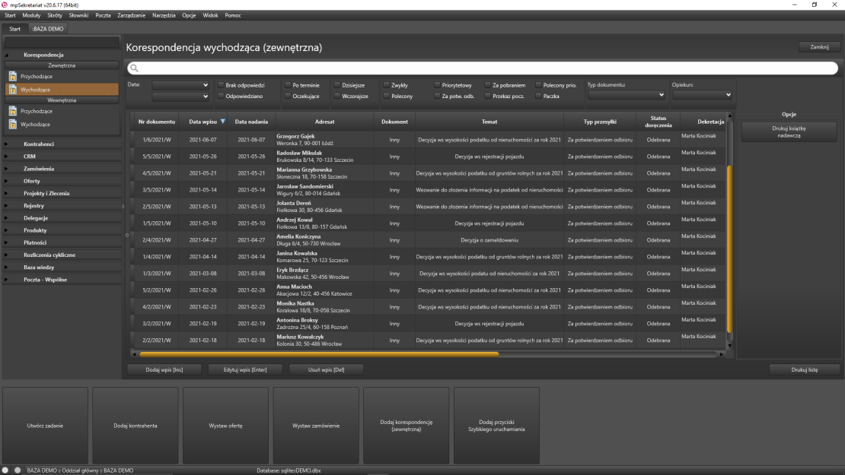Switch to the :BAZA DEMO tab
This screenshot has width=845, height=475.
pos(48,29)
